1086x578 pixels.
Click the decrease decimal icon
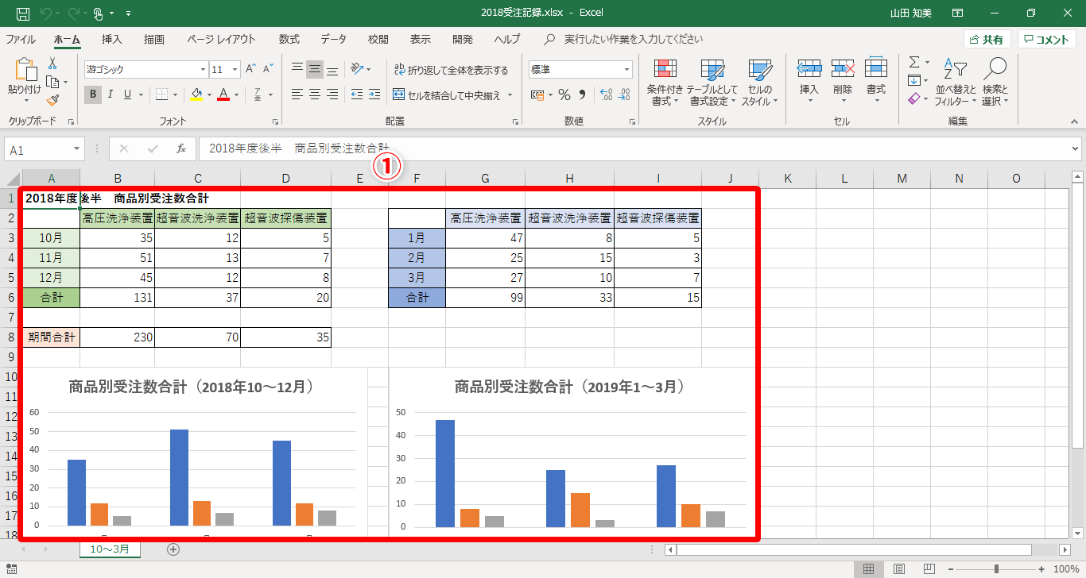(625, 95)
